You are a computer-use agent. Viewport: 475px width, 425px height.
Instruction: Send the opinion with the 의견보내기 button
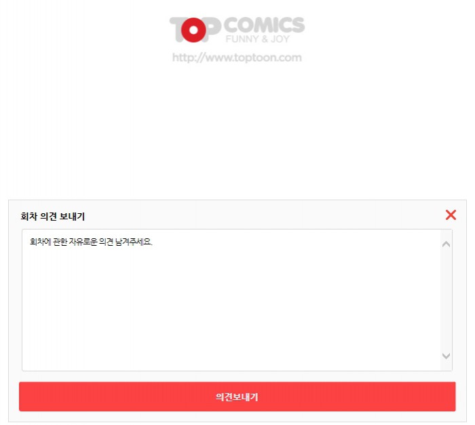click(x=237, y=396)
